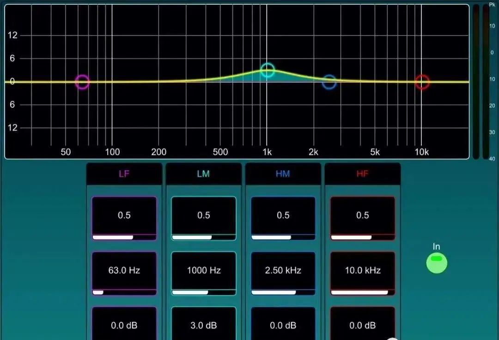499x340 pixels.
Task: Click the LM width 0.5 control
Action: (x=203, y=218)
